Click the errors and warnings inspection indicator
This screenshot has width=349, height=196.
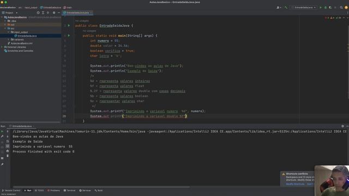[x=333, y=18]
